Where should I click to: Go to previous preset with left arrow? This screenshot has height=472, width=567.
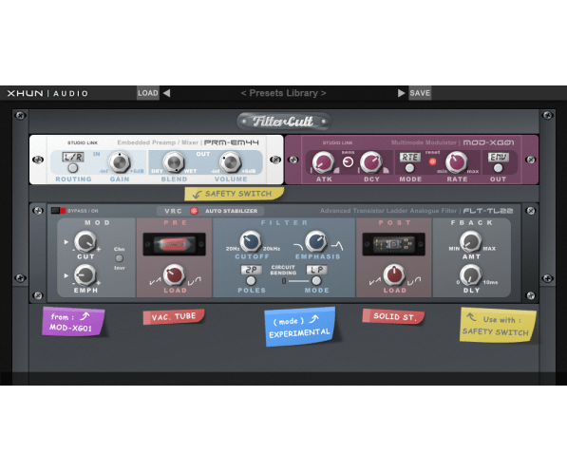click(x=167, y=93)
